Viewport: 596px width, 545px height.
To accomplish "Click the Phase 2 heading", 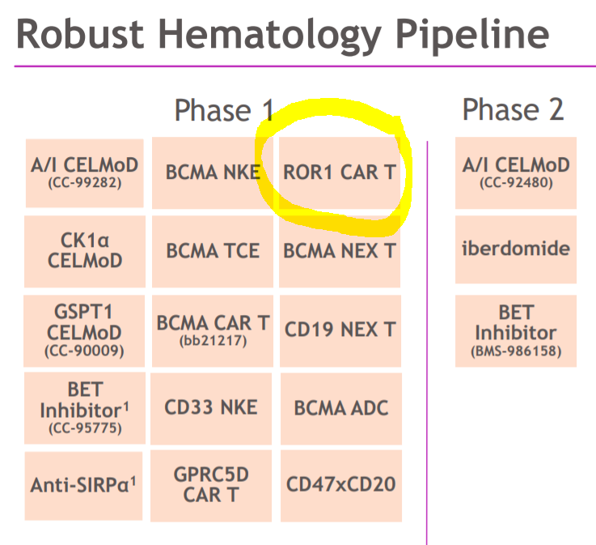I will tap(513, 109).
